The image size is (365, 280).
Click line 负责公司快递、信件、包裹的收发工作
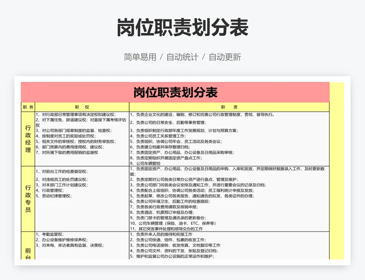click(168, 240)
